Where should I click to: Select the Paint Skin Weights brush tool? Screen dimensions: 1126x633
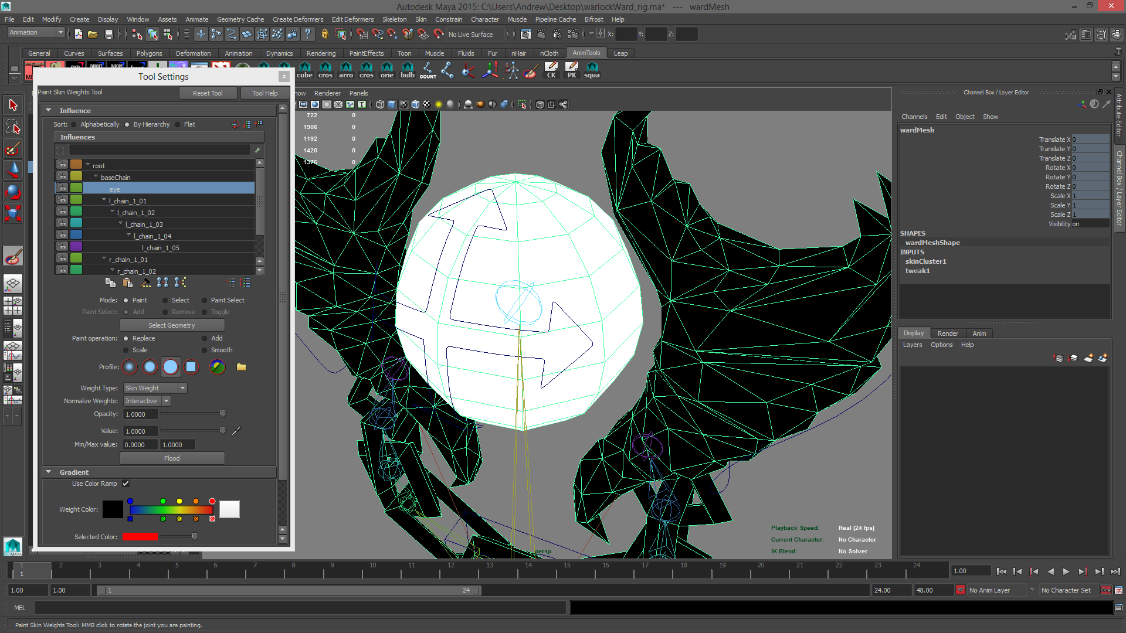point(13,256)
